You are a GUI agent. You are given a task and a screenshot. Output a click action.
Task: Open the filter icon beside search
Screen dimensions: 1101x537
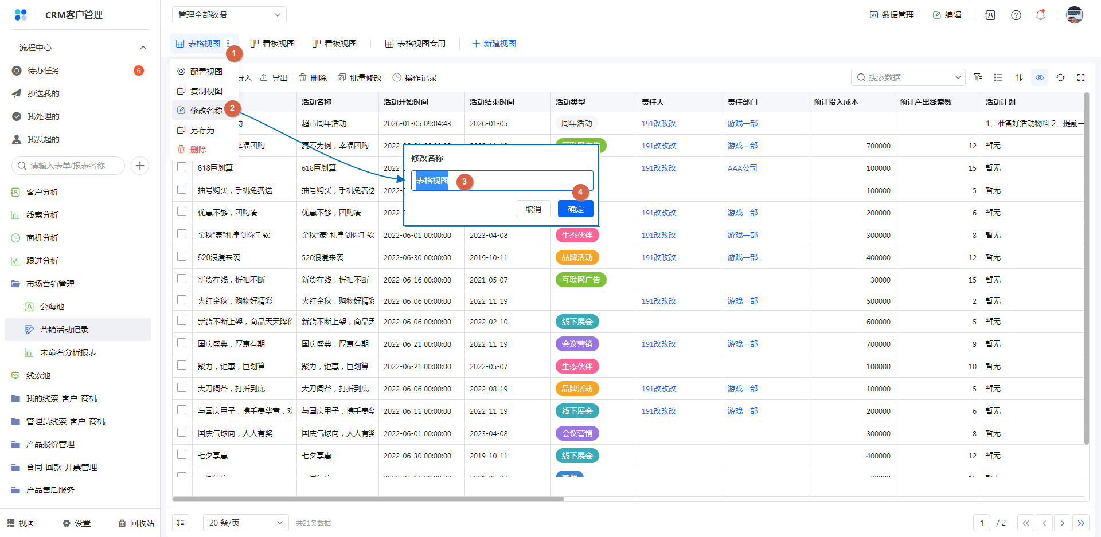[978, 77]
